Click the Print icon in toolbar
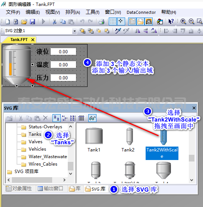203x207 pixels. (x=101, y=22)
